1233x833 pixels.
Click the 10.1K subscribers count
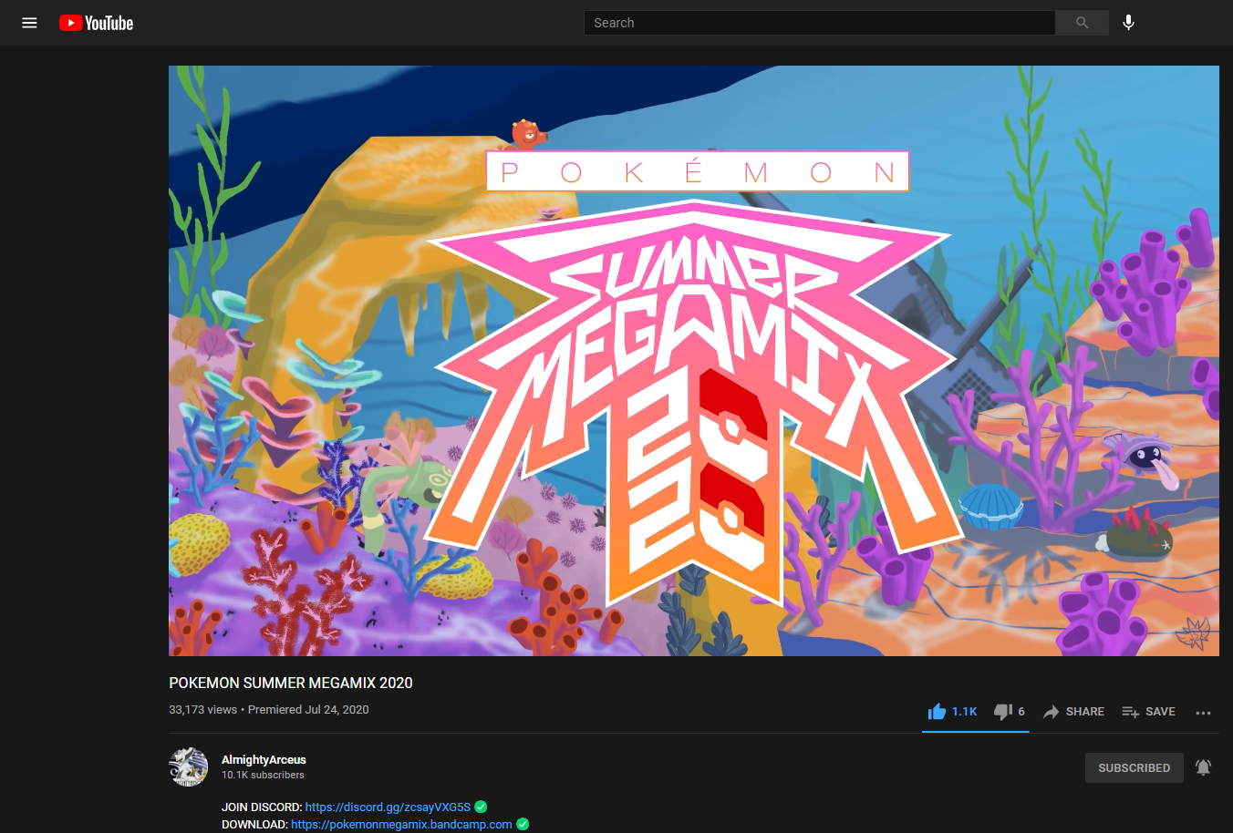263,775
